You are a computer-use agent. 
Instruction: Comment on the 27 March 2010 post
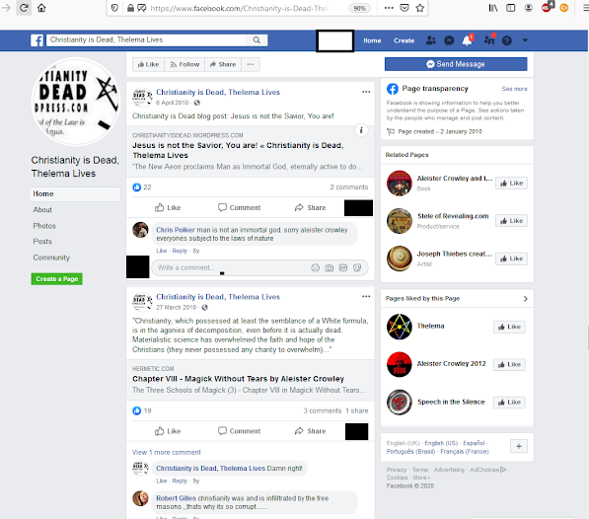click(x=240, y=431)
